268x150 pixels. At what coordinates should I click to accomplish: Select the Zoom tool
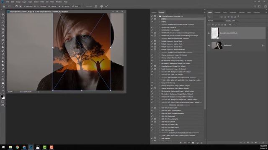(3, 87)
